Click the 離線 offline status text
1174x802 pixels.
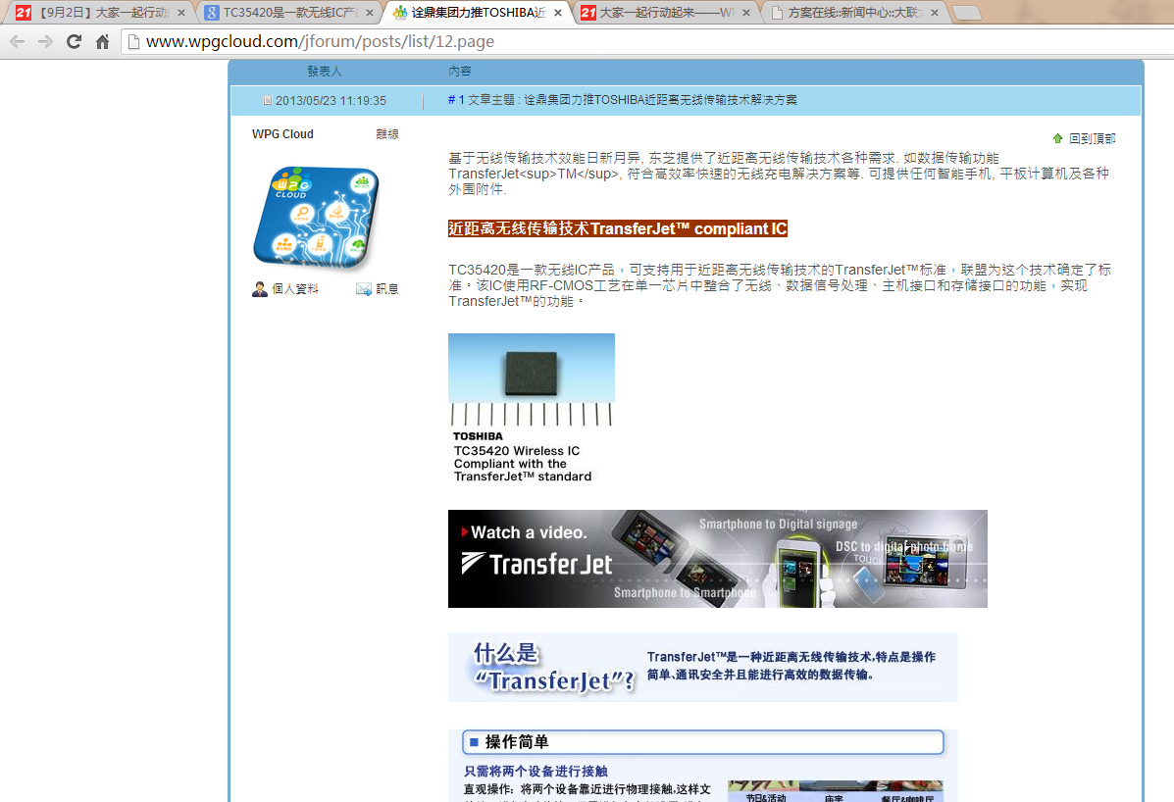387,134
